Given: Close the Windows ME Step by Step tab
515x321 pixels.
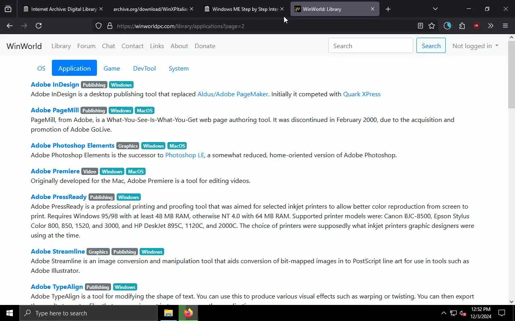Looking at the screenshot, I should (282, 9).
